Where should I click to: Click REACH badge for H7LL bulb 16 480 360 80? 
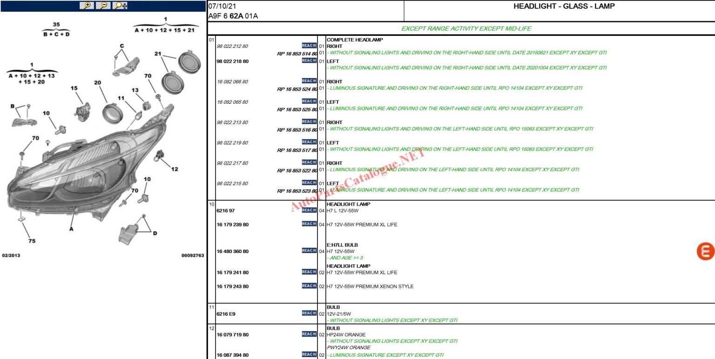coord(308,251)
